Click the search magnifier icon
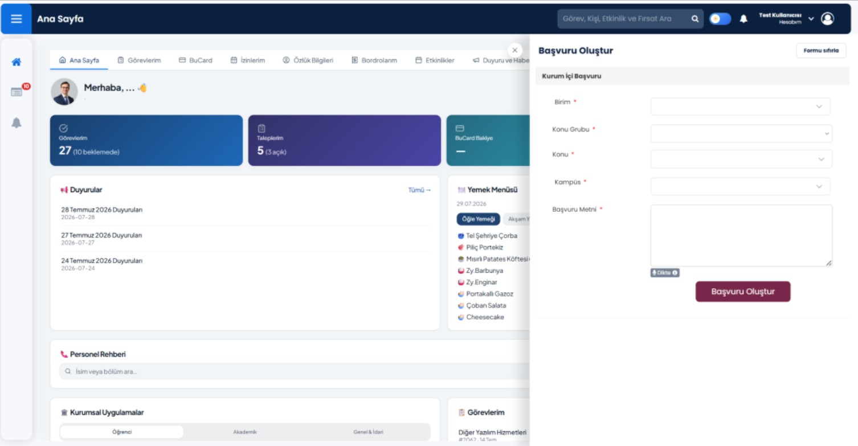 point(695,19)
